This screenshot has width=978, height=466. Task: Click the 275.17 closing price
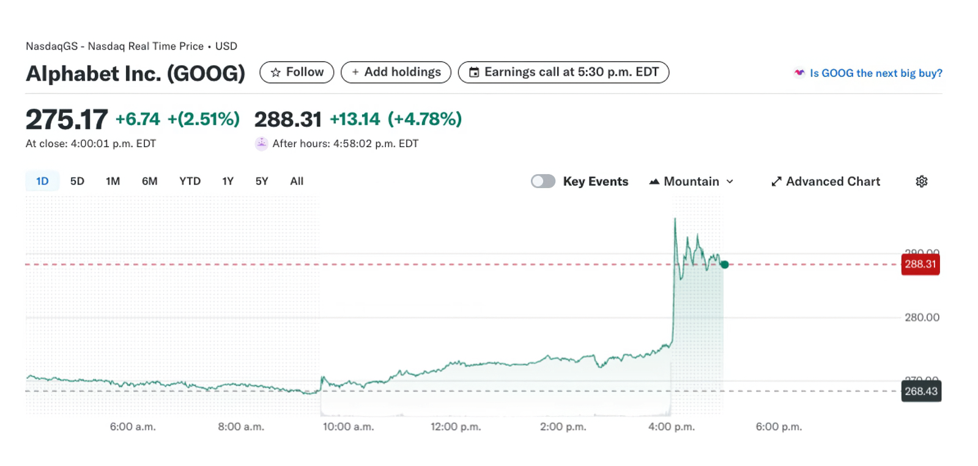point(67,119)
